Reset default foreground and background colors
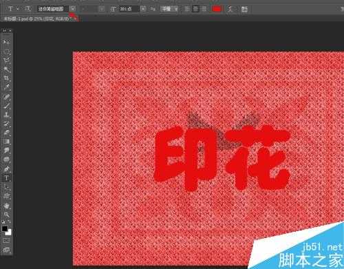344x269 pixels. (x=3, y=222)
